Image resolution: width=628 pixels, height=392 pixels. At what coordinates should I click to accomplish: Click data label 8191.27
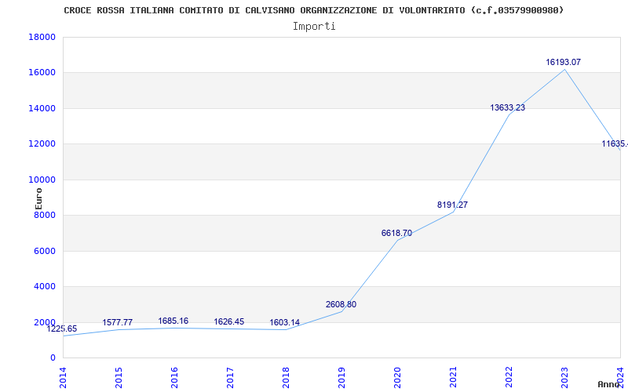point(452,205)
